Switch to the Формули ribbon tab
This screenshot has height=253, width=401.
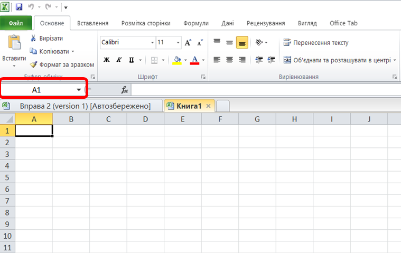point(196,23)
